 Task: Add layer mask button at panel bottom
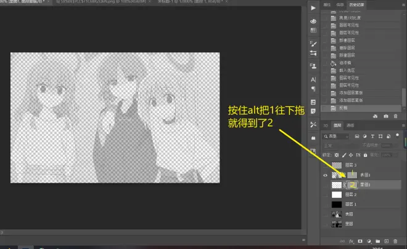(x=360, y=241)
